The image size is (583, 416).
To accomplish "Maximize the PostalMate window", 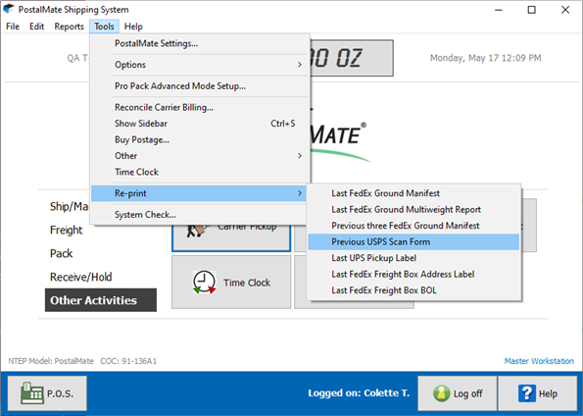I will [532, 10].
